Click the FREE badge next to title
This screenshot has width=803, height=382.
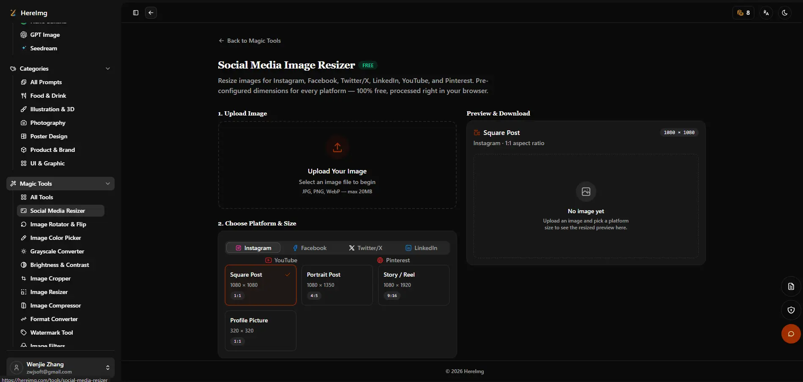[368, 65]
